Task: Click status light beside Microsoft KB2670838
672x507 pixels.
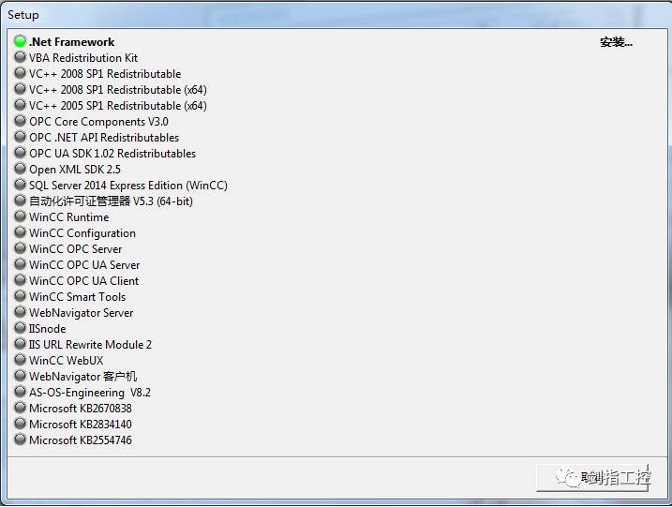Action: (20, 407)
